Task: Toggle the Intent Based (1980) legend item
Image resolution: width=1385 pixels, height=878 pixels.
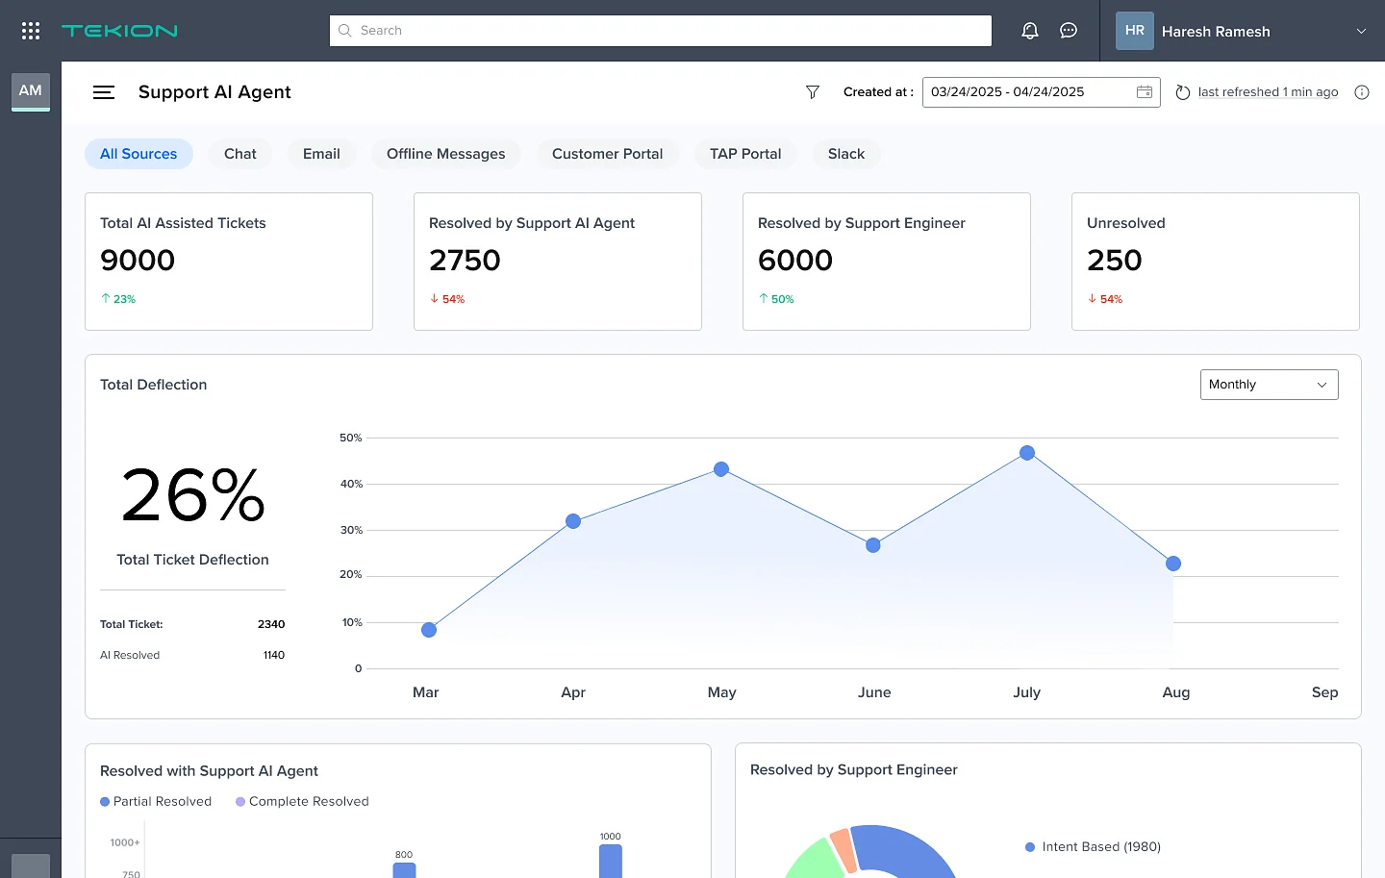Action: (1093, 847)
